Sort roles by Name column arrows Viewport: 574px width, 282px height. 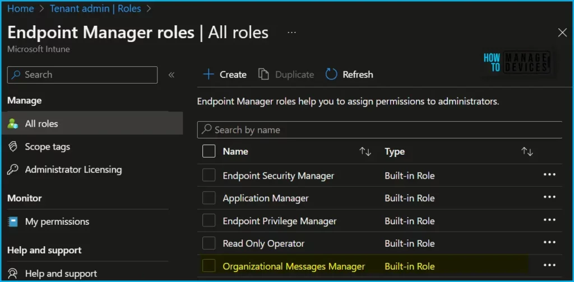point(365,151)
